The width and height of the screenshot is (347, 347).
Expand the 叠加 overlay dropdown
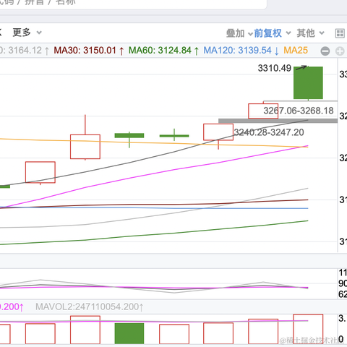click(x=239, y=33)
